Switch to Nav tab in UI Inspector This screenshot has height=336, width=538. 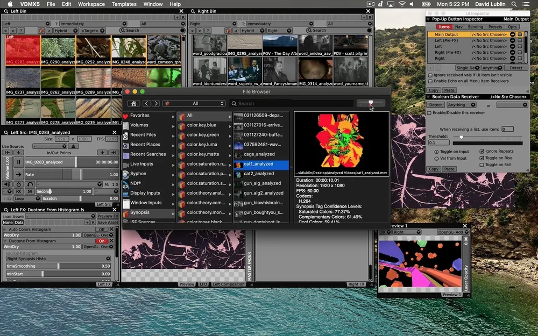coord(459,27)
